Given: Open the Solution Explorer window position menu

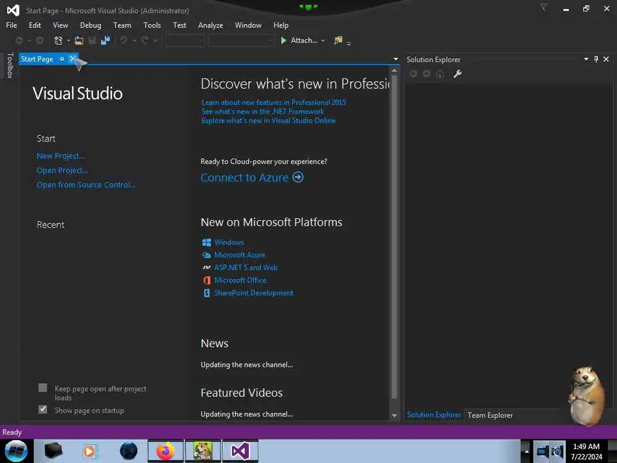Looking at the screenshot, I should click(x=586, y=59).
